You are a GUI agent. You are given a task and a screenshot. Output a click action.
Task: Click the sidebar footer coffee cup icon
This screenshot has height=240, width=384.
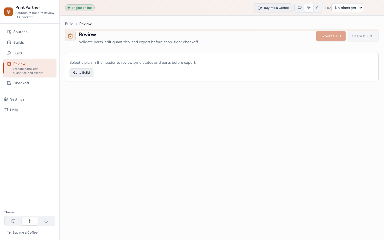(x=9, y=233)
